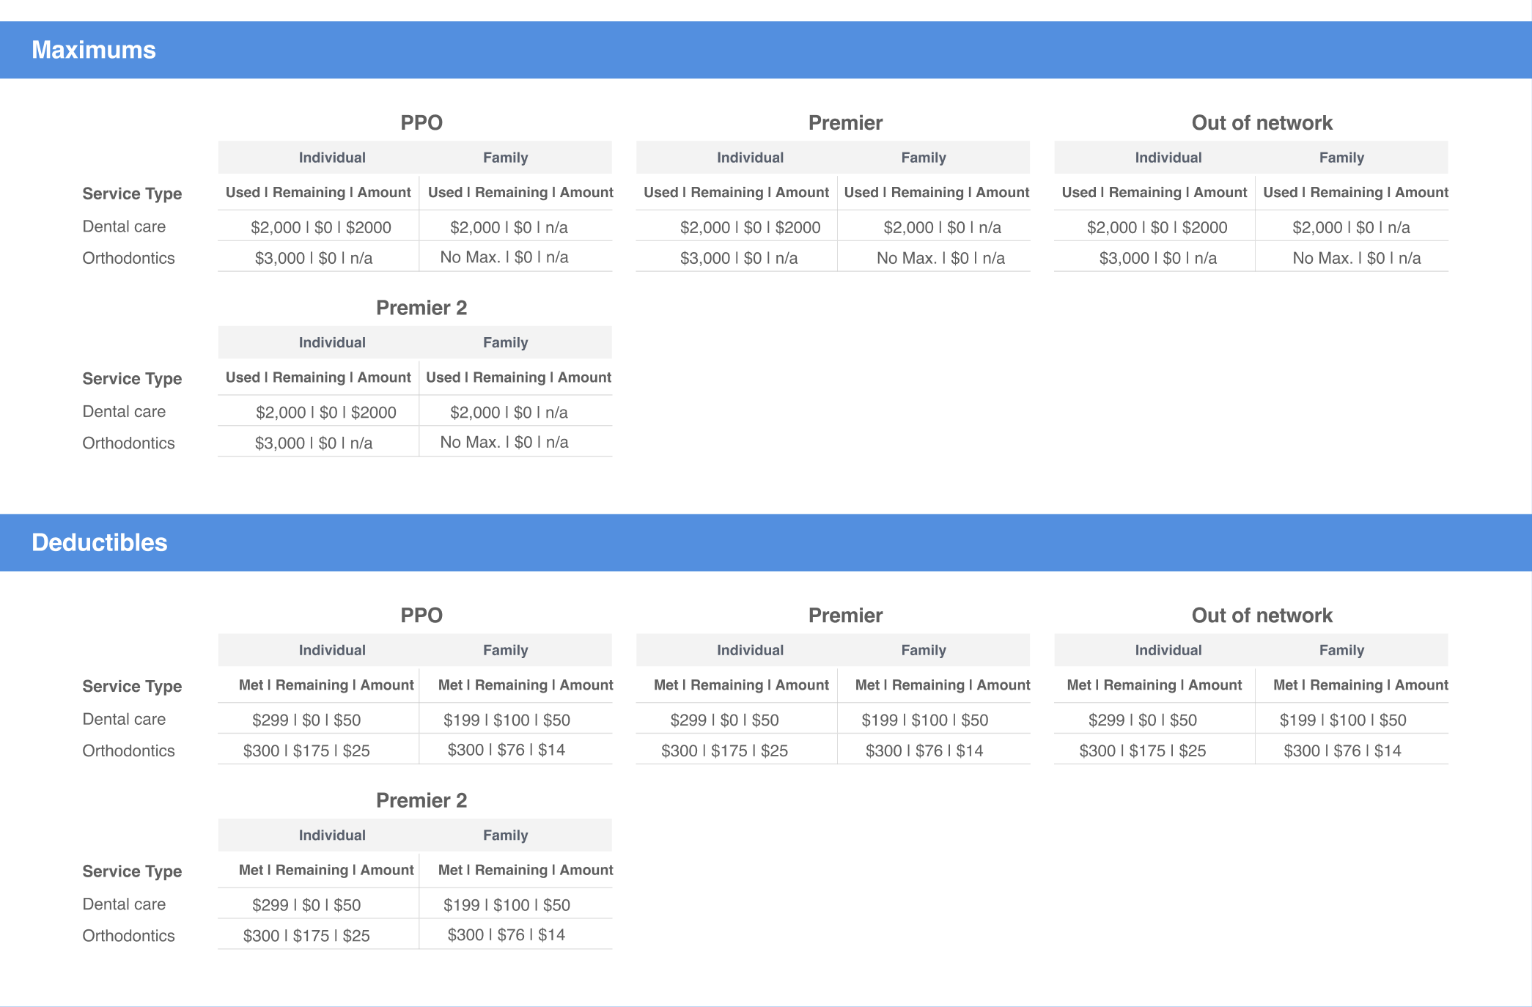
Task: Click the first Service Type label under Maximums
Action: click(x=132, y=193)
